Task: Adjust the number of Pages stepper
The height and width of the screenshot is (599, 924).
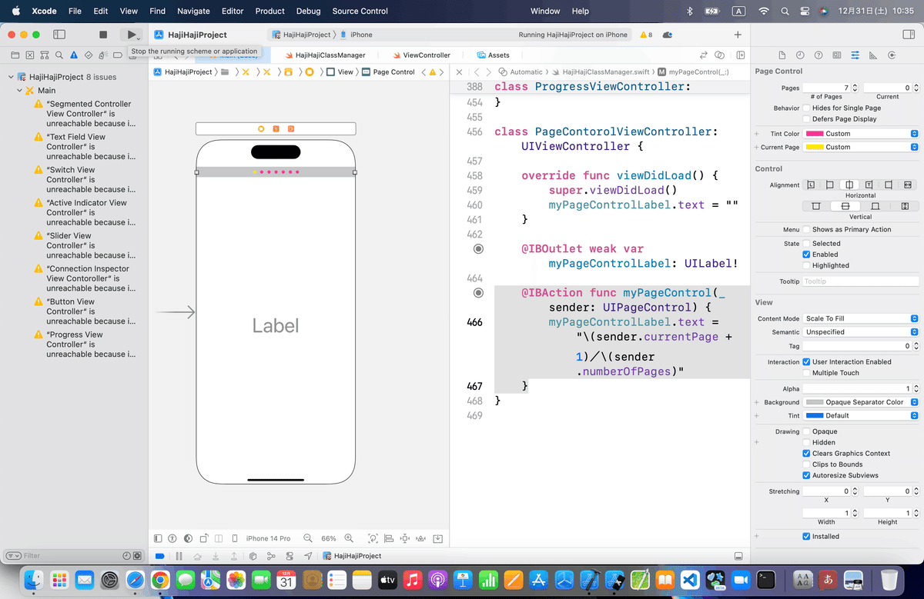Action: (x=854, y=88)
